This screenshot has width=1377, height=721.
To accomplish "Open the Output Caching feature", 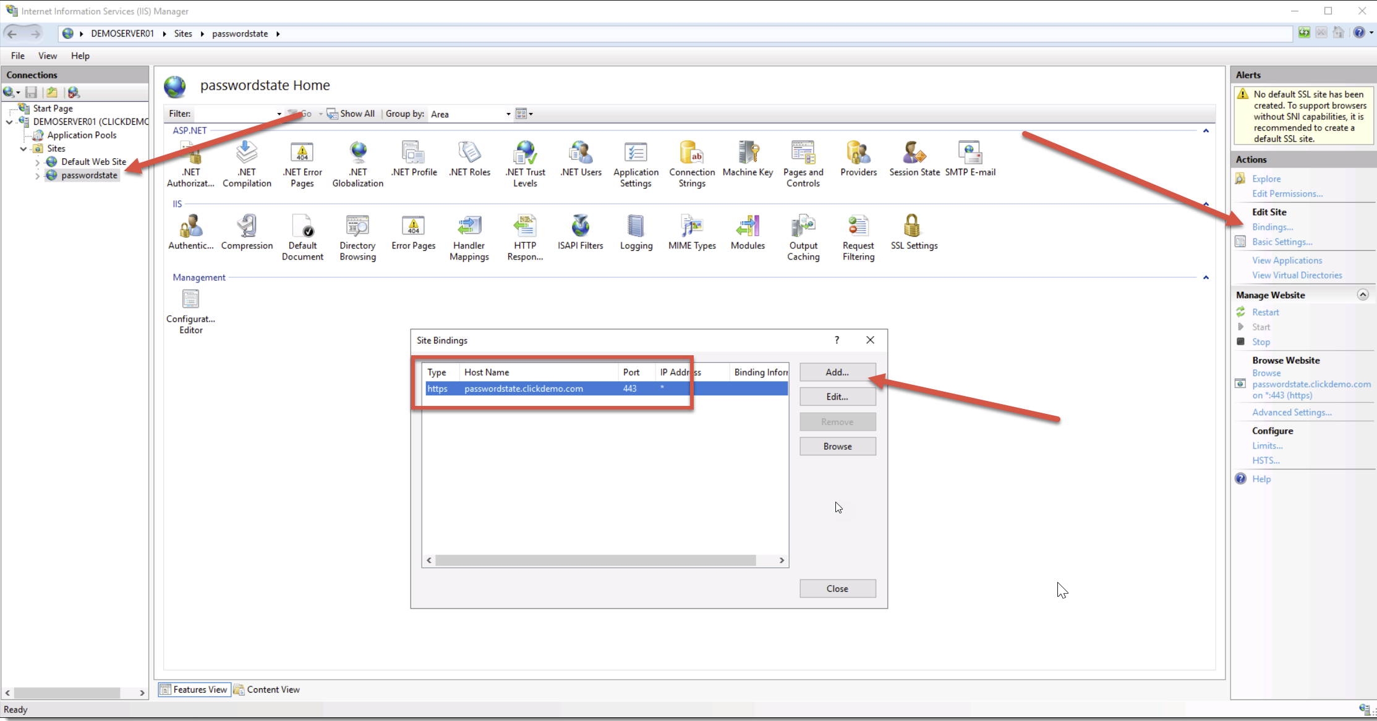I will (x=803, y=237).
